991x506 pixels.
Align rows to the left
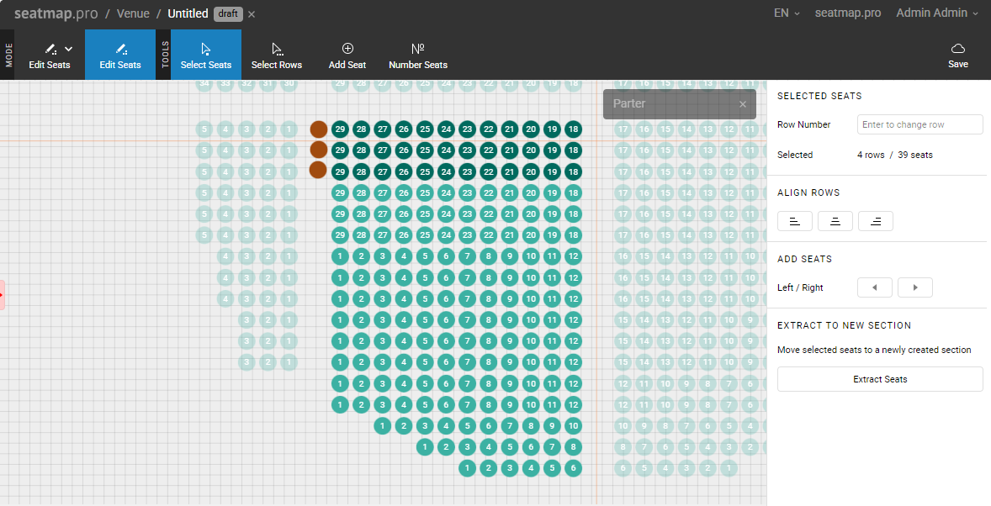794,221
